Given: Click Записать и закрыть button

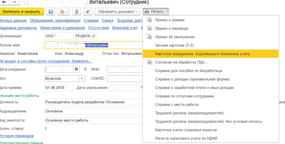Looking at the screenshot, I should [x=21, y=12].
